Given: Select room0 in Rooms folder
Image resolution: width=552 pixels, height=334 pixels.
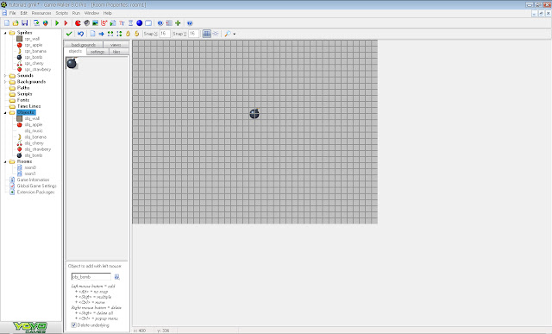Looking at the screenshot, I should coord(30,167).
